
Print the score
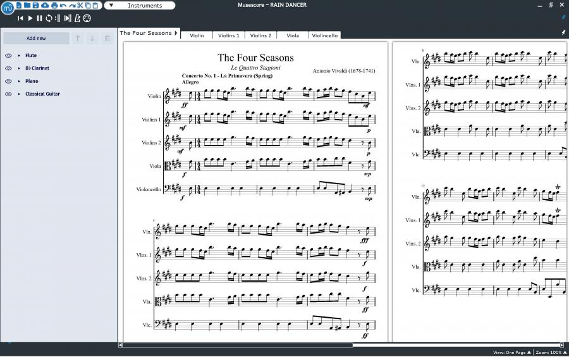[x=54, y=6]
